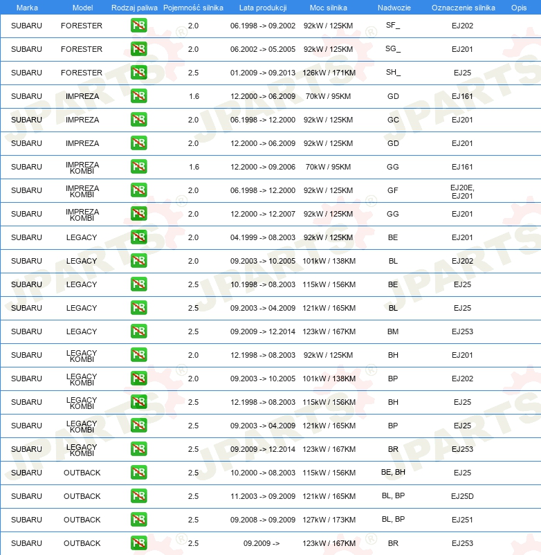Click the BE, BH body code cell

(393, 472)
